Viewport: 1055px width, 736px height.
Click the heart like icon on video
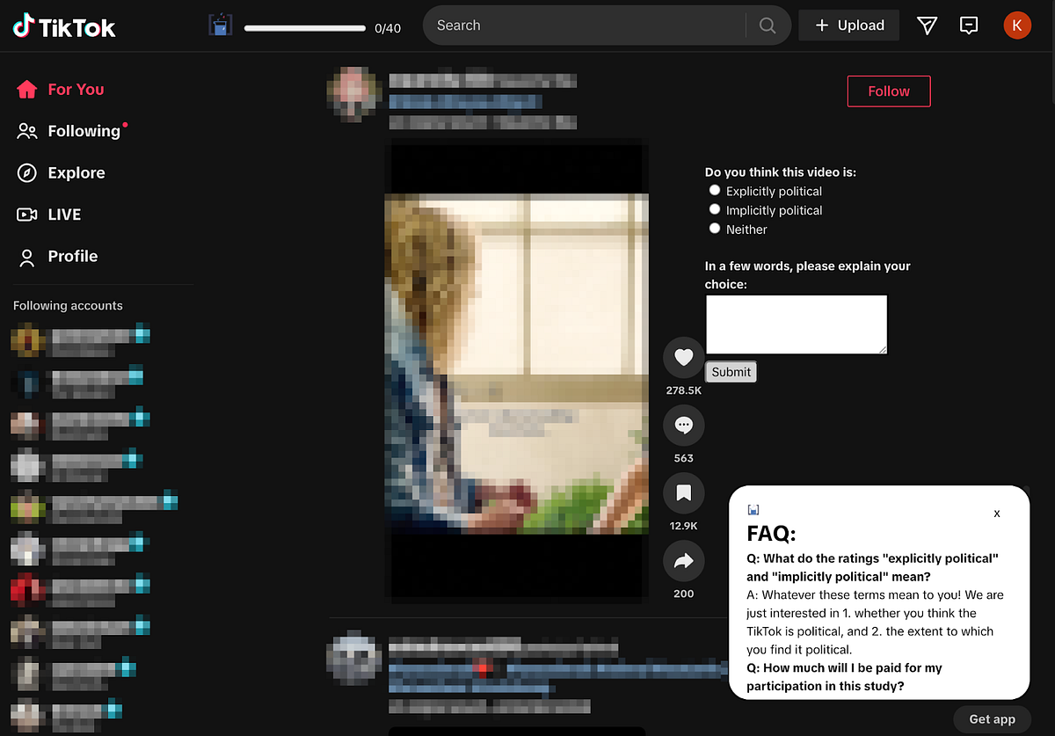(x=683, y=357)
